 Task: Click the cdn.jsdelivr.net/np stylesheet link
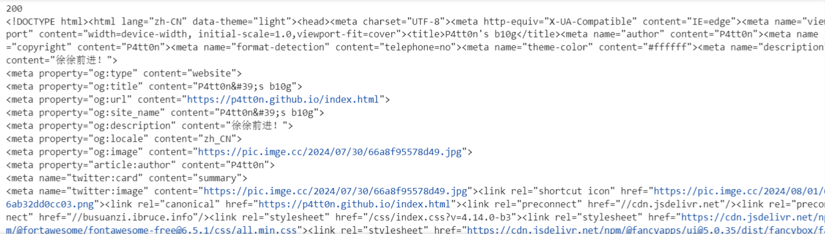tap(753, 217)
